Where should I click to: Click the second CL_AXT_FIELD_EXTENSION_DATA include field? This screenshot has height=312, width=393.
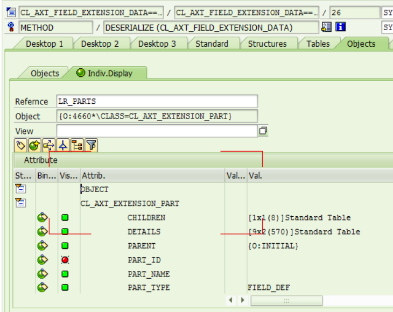247,12
